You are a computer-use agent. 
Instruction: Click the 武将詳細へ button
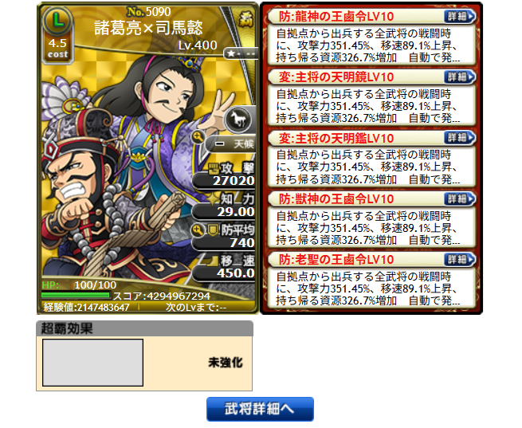pyautogui.click(x=260, y=409)
